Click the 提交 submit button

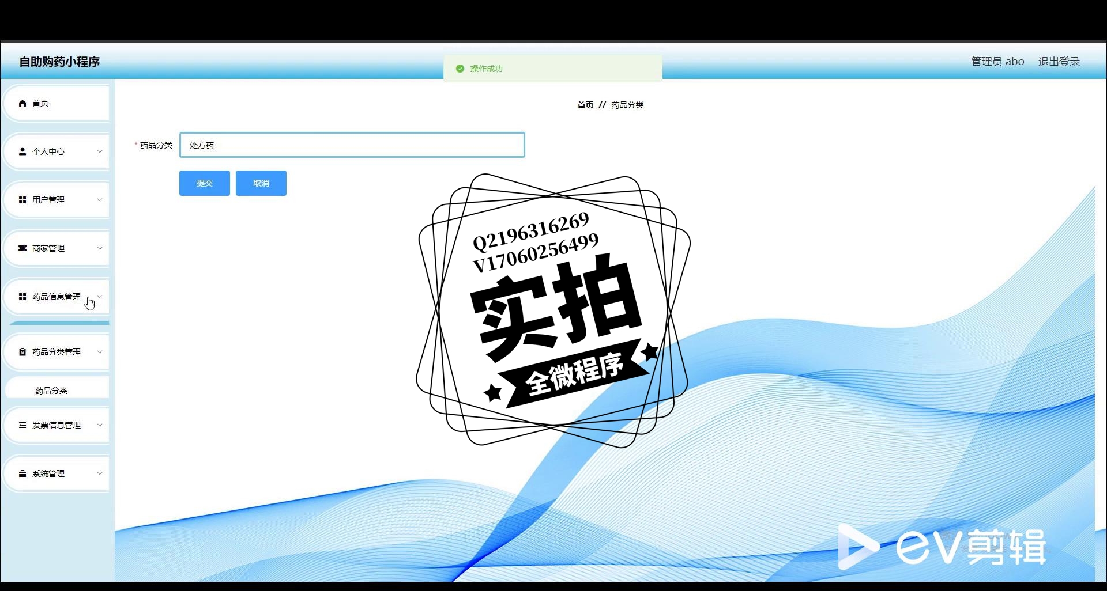point(205,183)
